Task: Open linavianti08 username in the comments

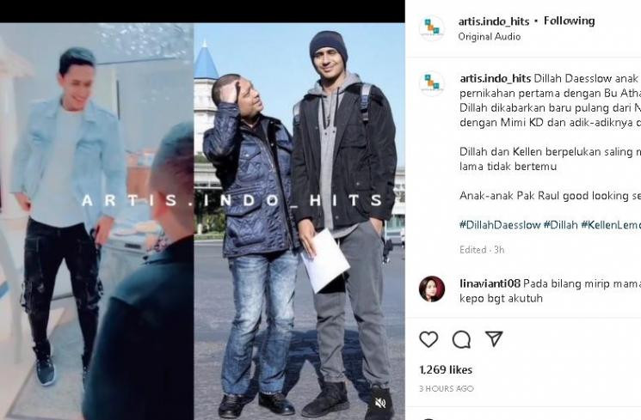Action: coord(490,283)
